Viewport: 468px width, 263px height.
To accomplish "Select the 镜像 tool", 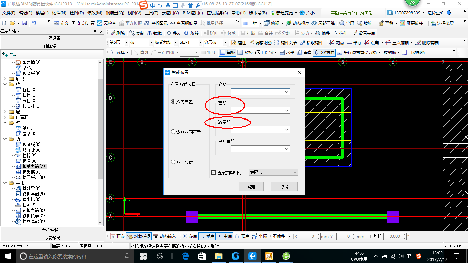I will tap(154, 33).
